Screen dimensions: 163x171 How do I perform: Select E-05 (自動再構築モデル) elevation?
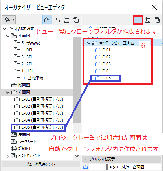click(x=39, y=127)
